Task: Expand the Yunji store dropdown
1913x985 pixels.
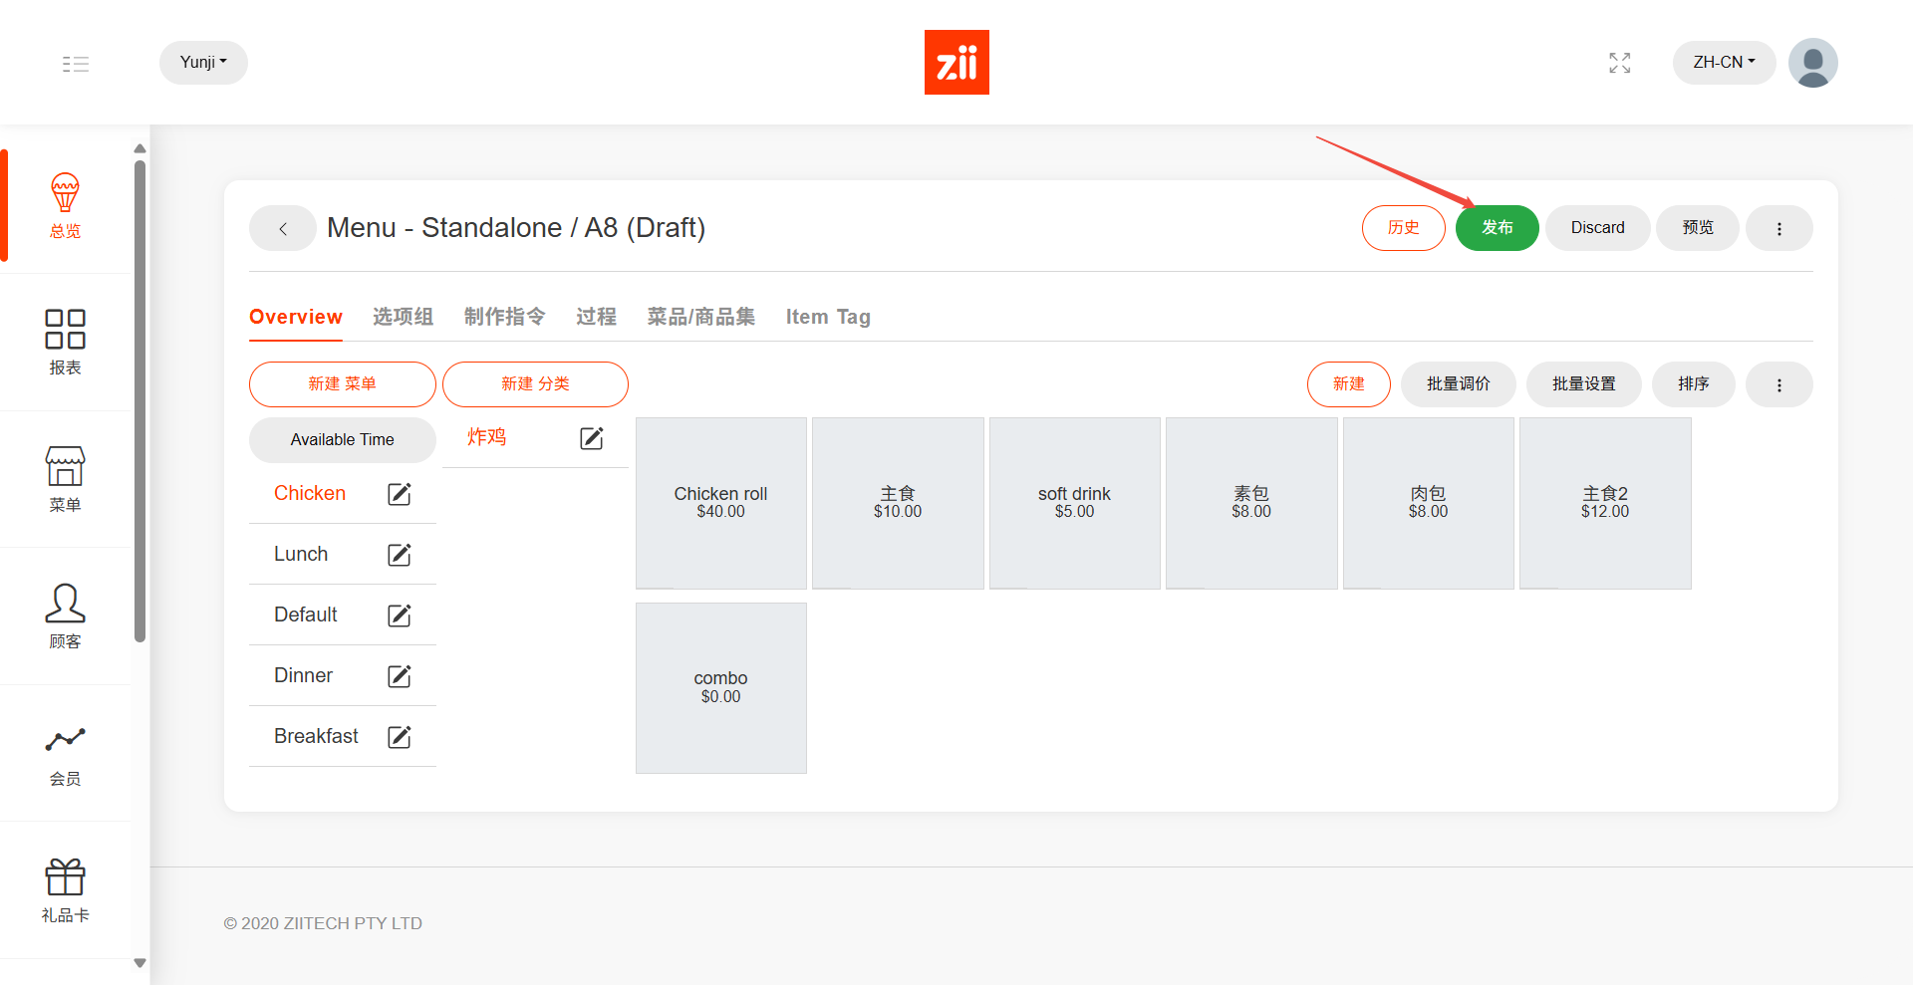Action: (x=203, y=62)
